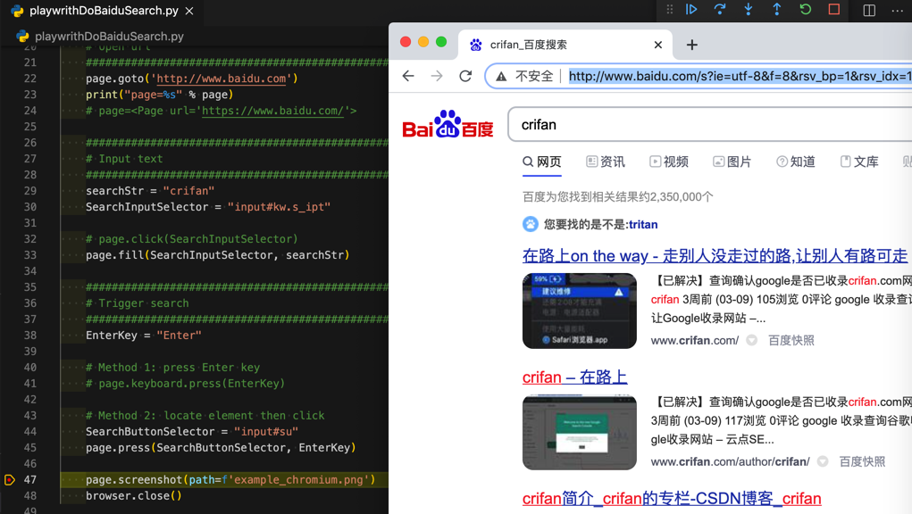The height and width of the screenshot is (514, 912).
Task: Go back in the Chrome browser
Action: (408, 76)
